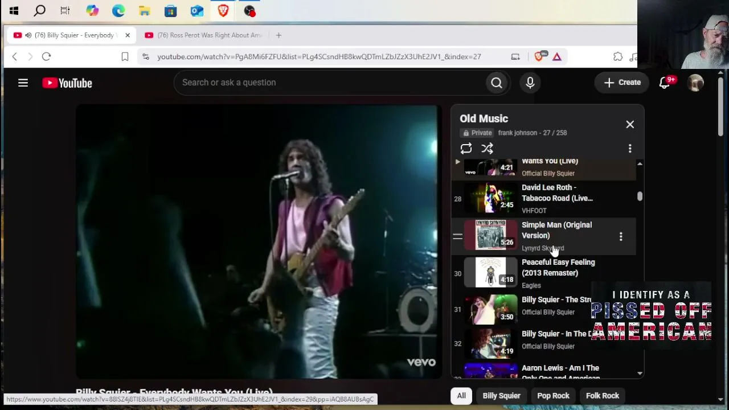Click the page vertical scrollbar

(720, 106)
